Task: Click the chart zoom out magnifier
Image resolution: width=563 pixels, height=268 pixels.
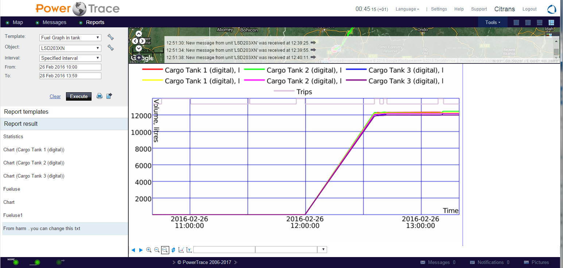Action: (x=157, y=250)
